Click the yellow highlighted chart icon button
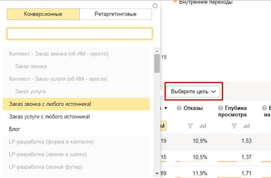This screenshot has height=178, width=271. click(163, 126)
